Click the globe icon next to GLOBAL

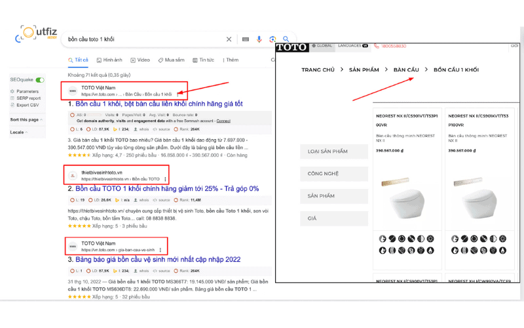tap(314, 45)
